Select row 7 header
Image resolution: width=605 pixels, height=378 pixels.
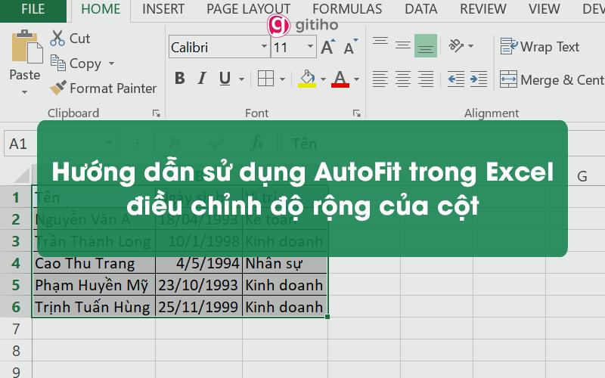[16, 329]
